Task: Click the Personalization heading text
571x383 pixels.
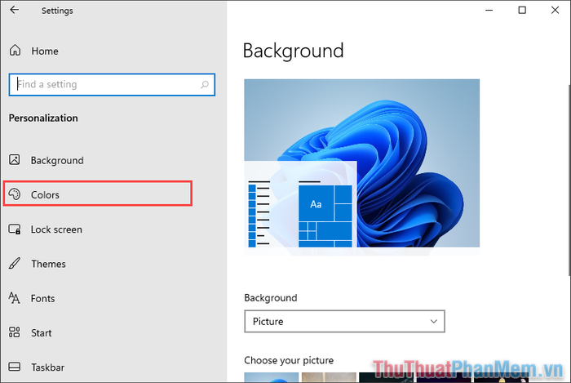Action: pos(43,118)
